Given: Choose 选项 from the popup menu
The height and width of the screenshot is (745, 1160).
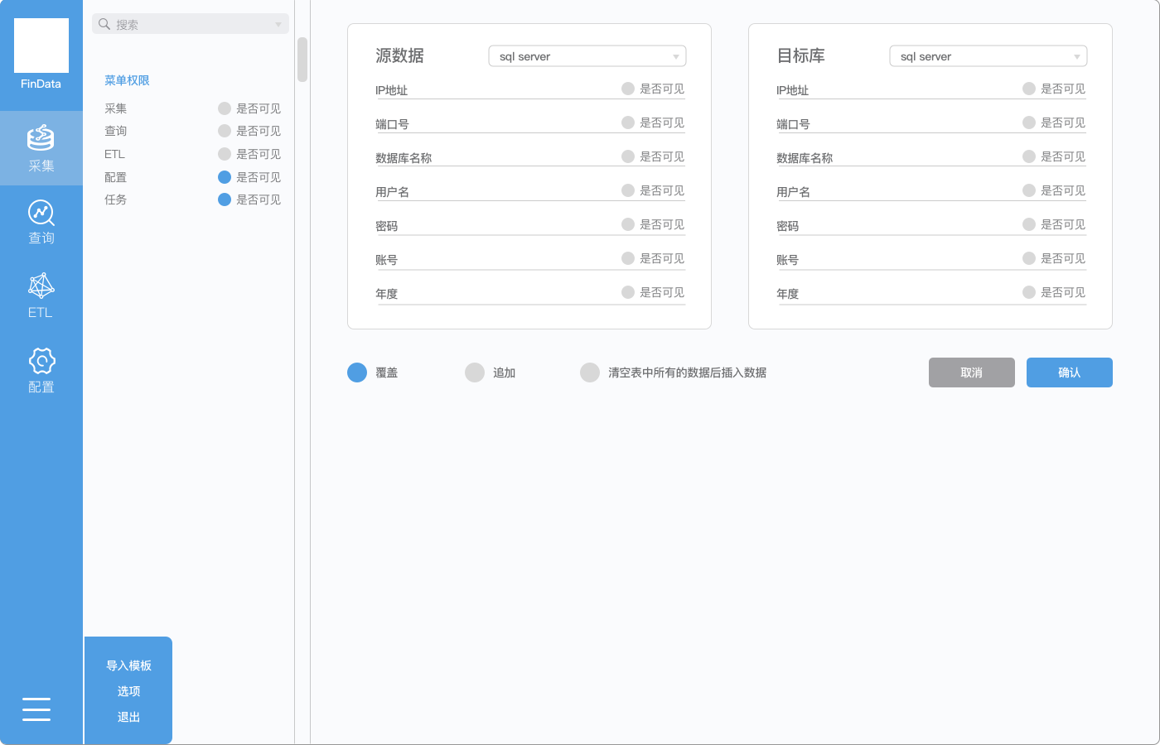Looking at the screenshot, I should (128, 691).
